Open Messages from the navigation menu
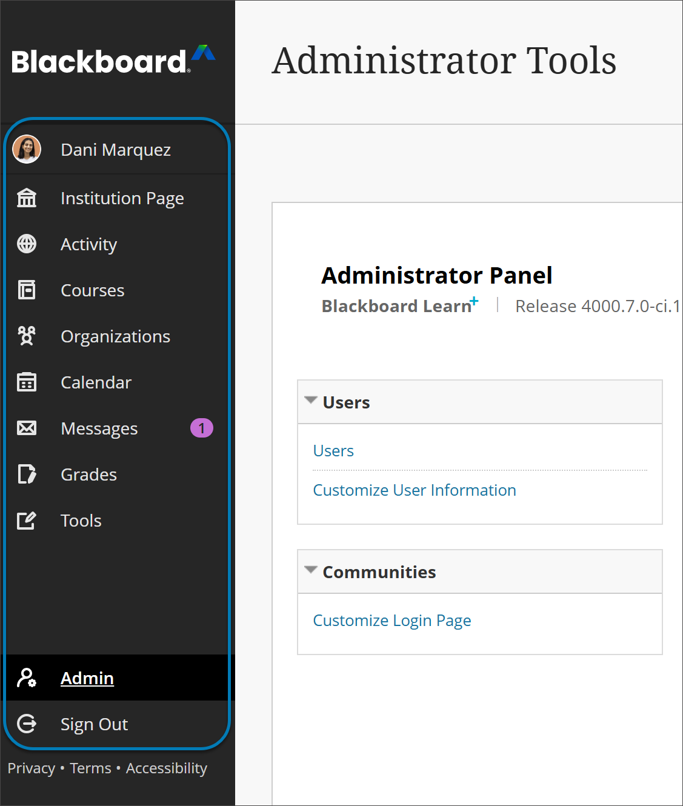Viewport: 683px width, 806px height. (x=99, y=428)
